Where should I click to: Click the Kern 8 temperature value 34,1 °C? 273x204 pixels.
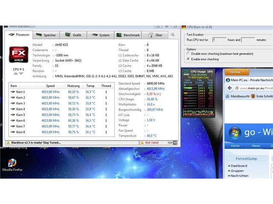point(90,132)
